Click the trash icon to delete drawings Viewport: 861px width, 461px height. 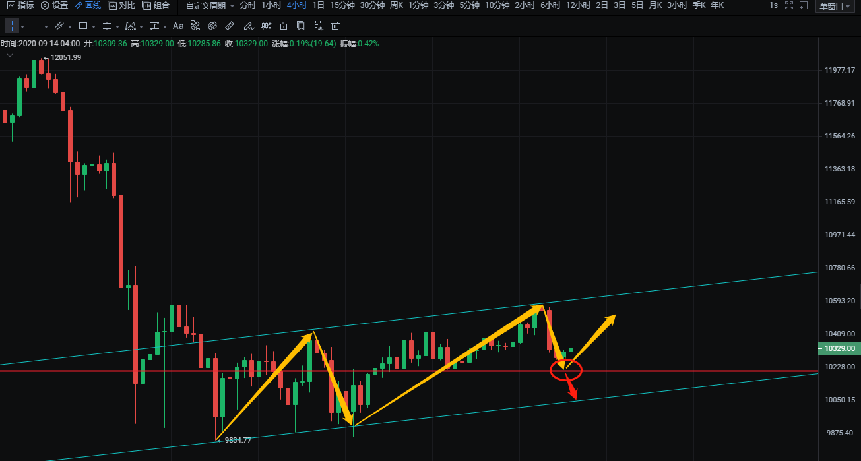pyautogui.click(x=335, y=26)
